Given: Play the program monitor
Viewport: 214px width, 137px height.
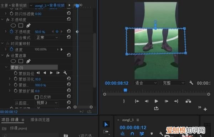Looking at the screenshot, I should point(156,101).
